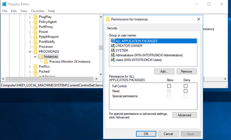Screen dimensions: 231x140
Task: Click the tree horizontal scrollbar left arrow
Action: pyautogui.click(x=3, y=79)
